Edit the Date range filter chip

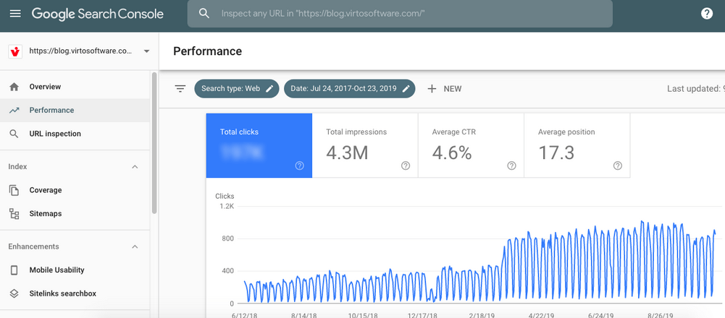click(350, 89)
